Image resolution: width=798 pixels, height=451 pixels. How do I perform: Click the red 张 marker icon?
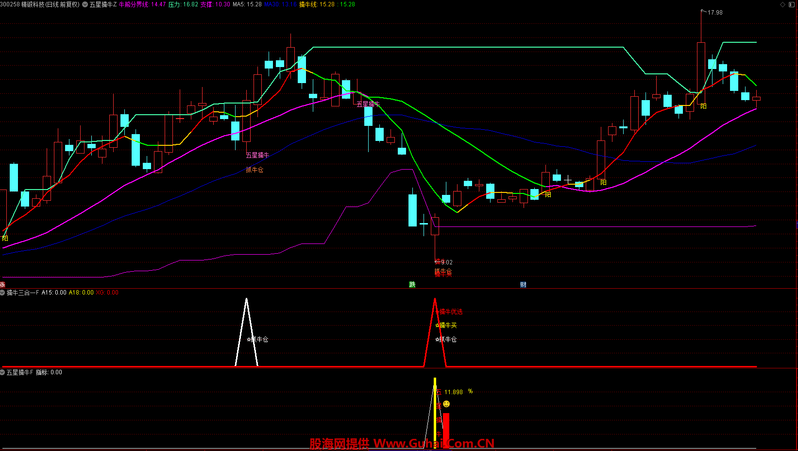point(2,285)
